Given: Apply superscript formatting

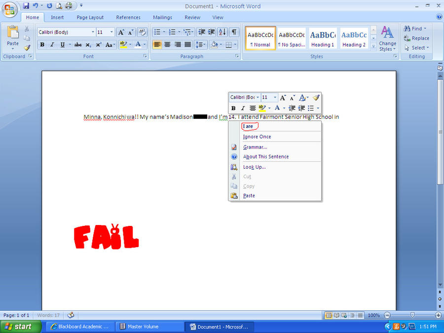Looking at the screenshot, I should [x=99, y=45].
